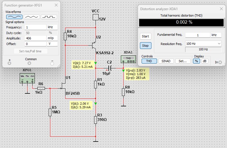This screenshot has width=227, height=148.
Task: Switch display to percent
Action: pos(196,61)
